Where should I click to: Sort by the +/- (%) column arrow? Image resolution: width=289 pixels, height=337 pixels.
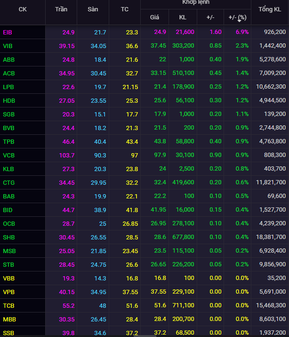[x=239, y=21]
